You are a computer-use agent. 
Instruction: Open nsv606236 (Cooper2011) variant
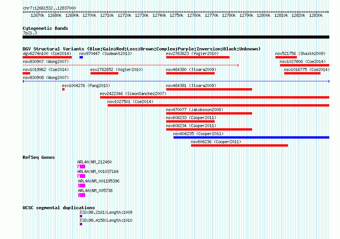pos(216,142)
